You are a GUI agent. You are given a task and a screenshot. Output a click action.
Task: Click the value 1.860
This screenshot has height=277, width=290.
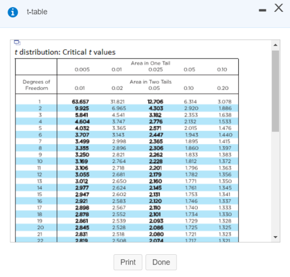pos(192,148)
